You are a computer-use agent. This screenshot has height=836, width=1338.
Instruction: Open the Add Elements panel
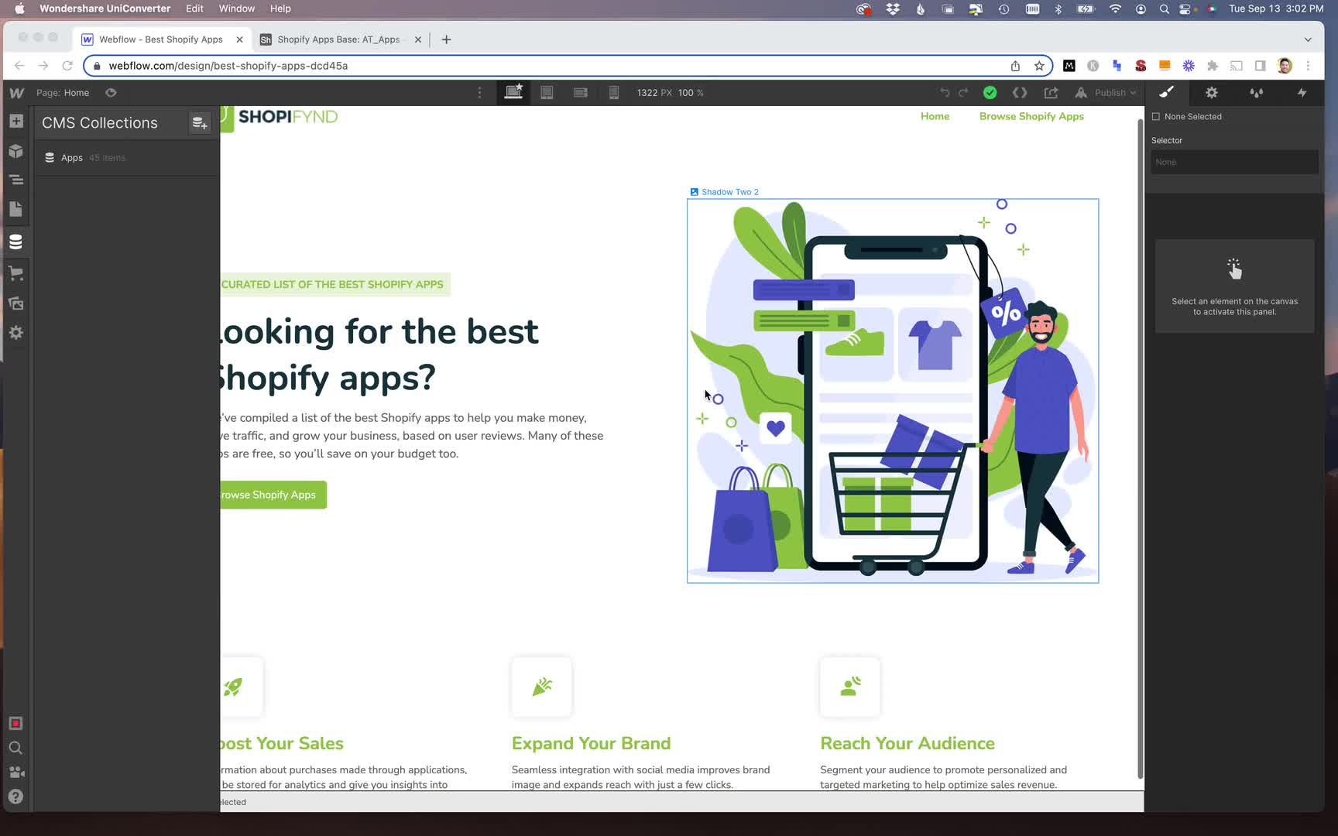[x=16, y=122]
